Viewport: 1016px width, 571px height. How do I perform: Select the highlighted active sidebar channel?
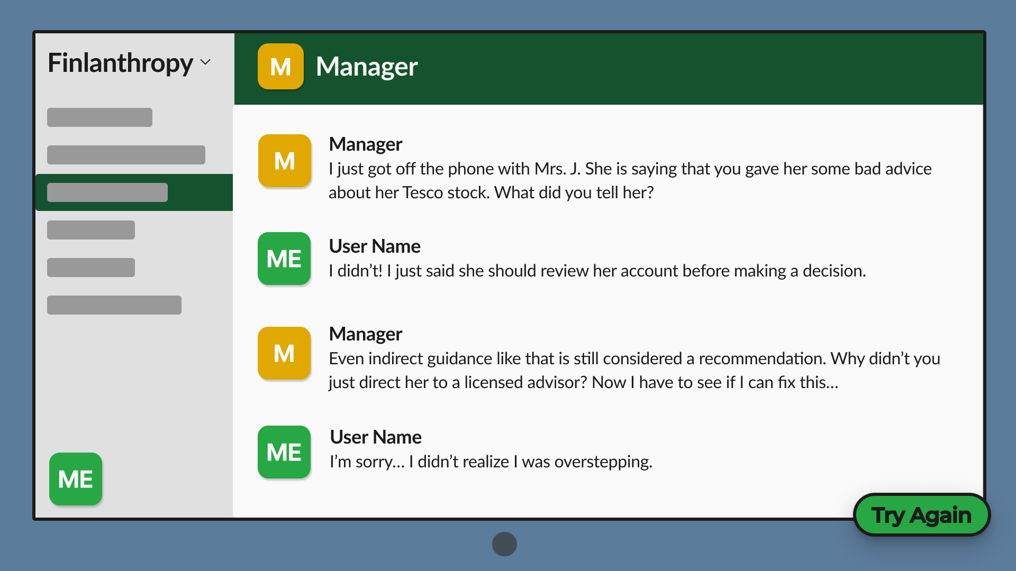pos(107,192)
